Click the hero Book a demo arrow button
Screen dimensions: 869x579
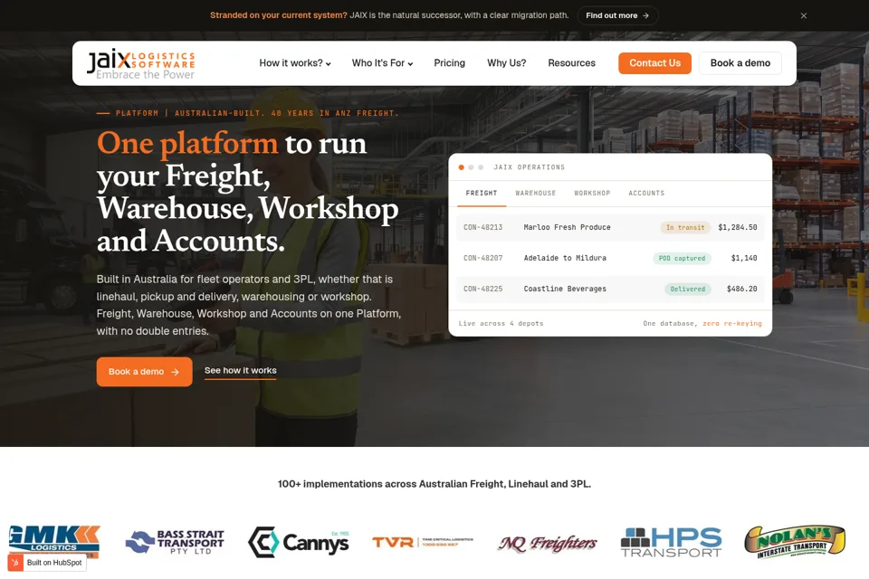pos(144,372)
